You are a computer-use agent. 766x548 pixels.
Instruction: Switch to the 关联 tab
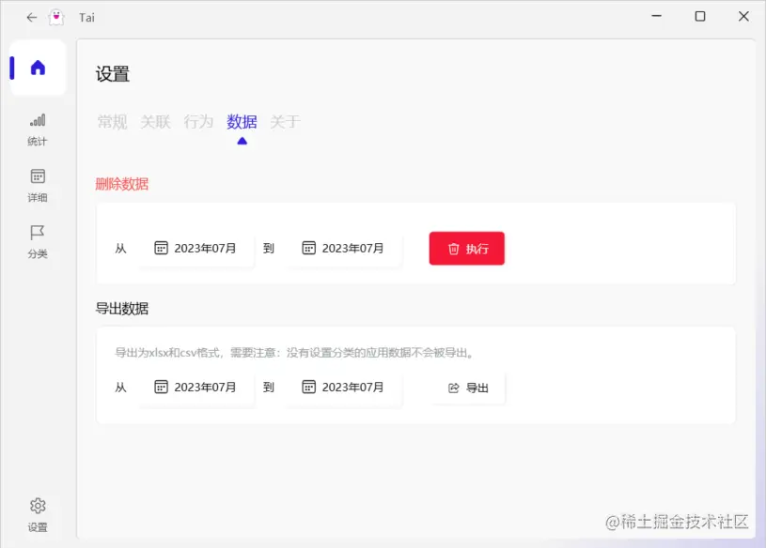(x=155, y=122)
